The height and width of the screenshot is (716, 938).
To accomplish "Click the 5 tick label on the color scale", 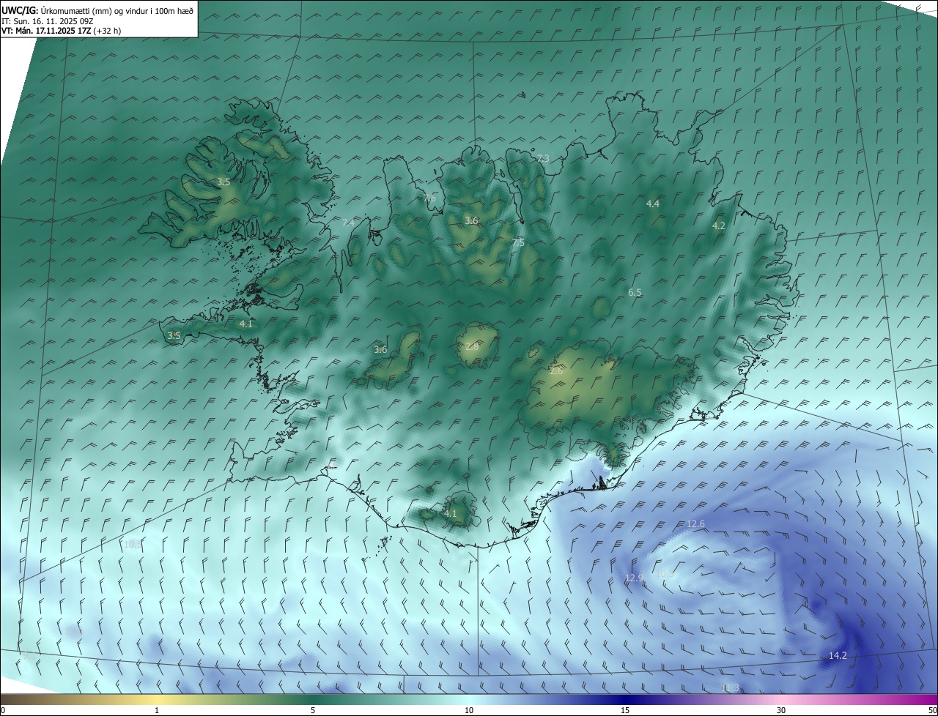I will [313, 710].
